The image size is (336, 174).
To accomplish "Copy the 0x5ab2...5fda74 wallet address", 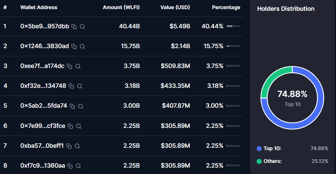I will tap(72, 106).
